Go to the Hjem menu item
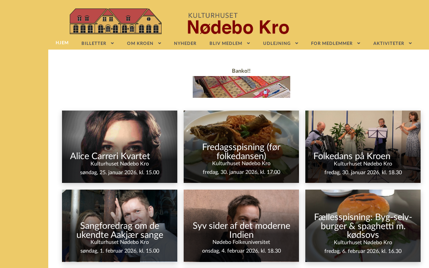This screenshot has width=429, height=268. pyautogui.click(x=62, y=43)
